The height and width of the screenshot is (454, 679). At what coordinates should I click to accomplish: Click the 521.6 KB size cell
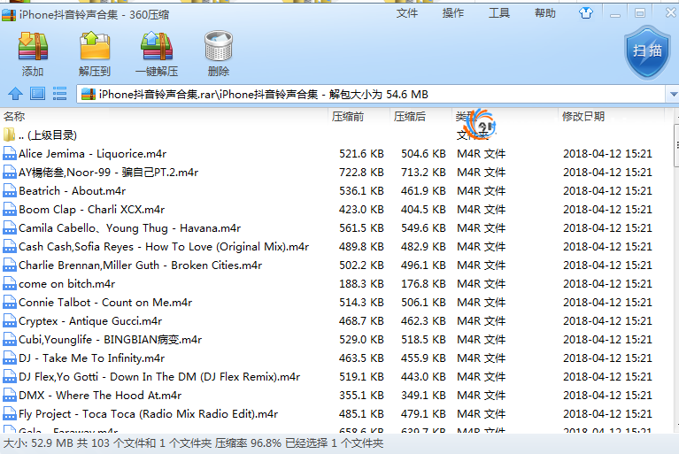(x=361, y=154)
